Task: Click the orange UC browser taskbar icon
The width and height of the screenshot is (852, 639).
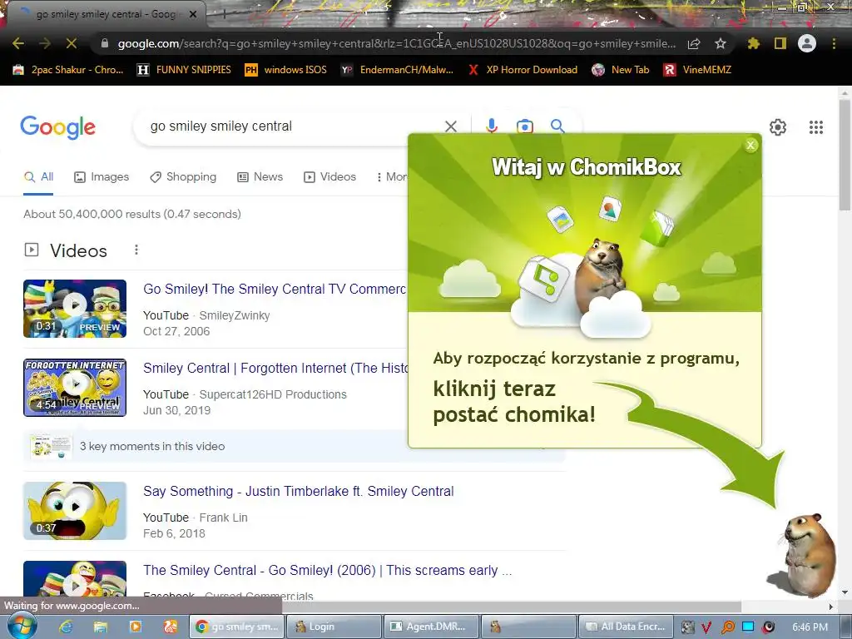Action: tap(170, 627)
